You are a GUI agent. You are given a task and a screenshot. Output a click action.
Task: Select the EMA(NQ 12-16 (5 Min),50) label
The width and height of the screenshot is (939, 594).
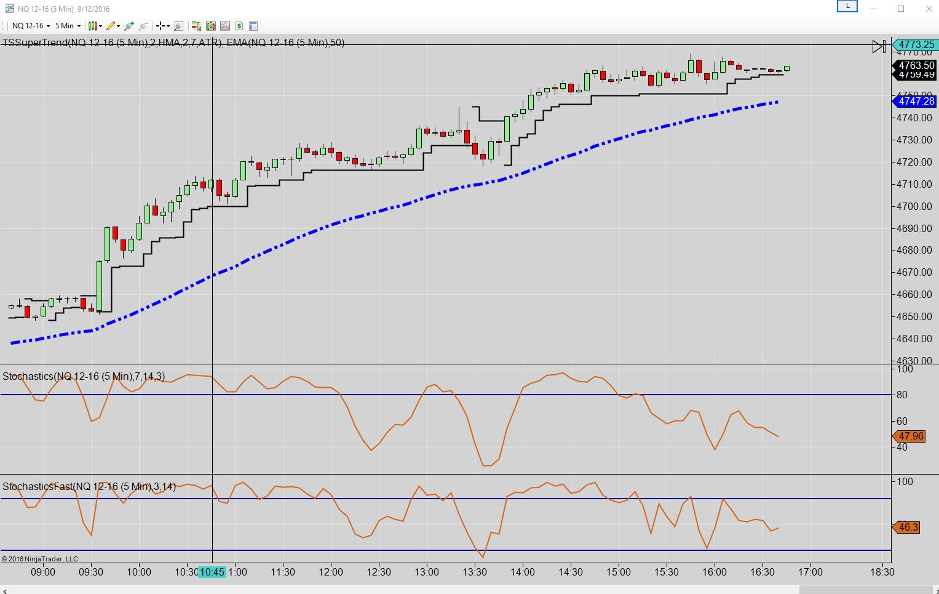click(285, 42)
